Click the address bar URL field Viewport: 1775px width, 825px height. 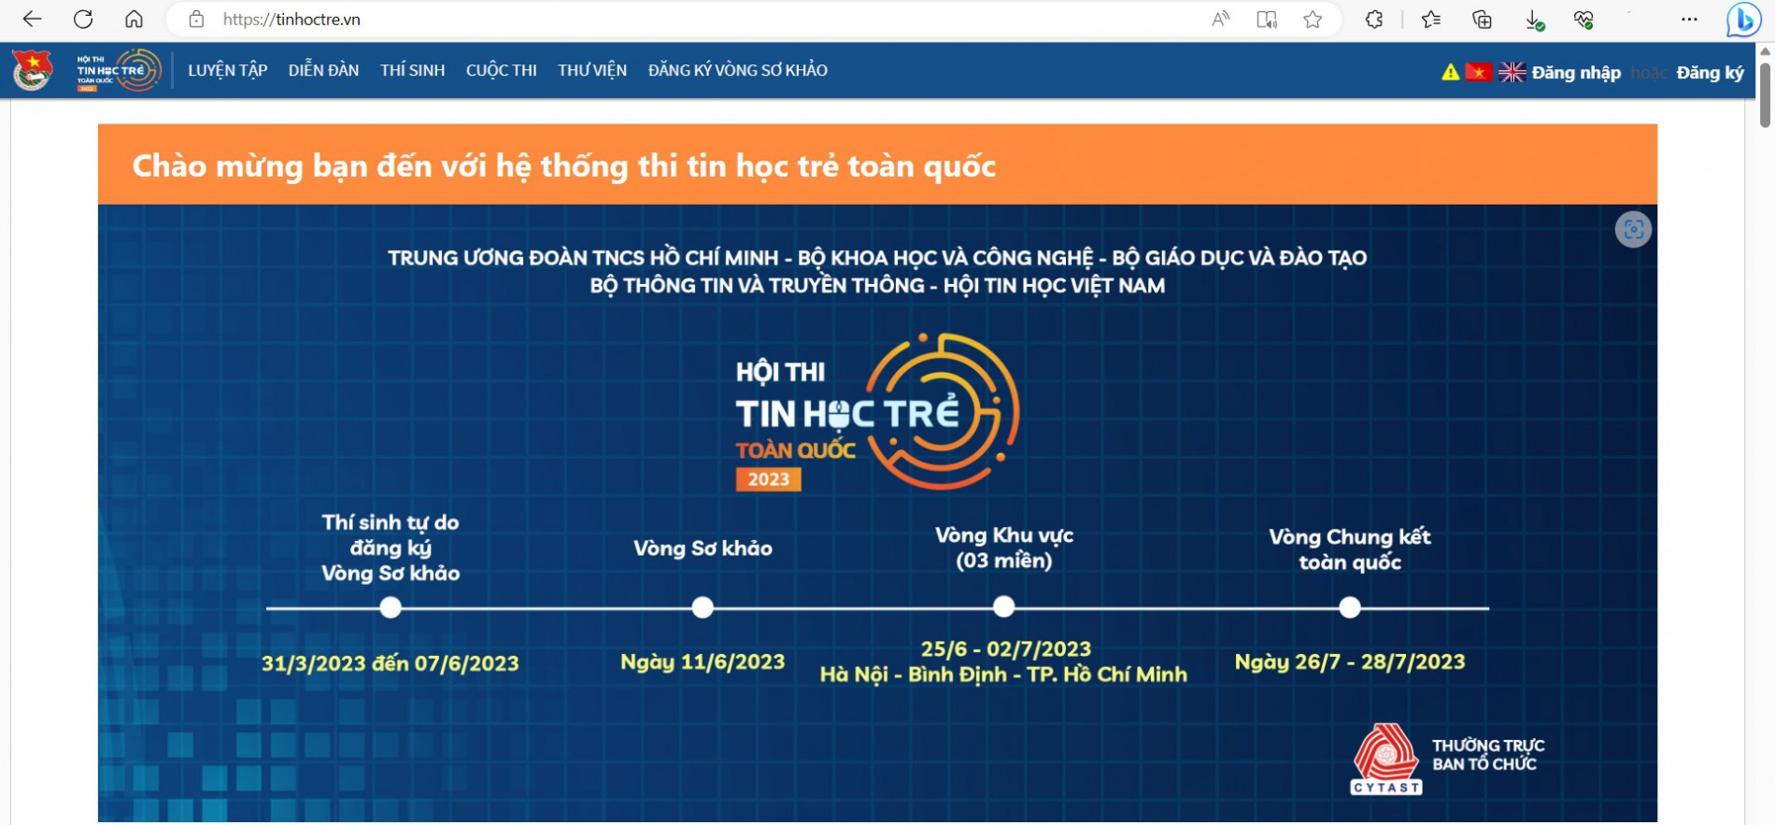[654, 19]
